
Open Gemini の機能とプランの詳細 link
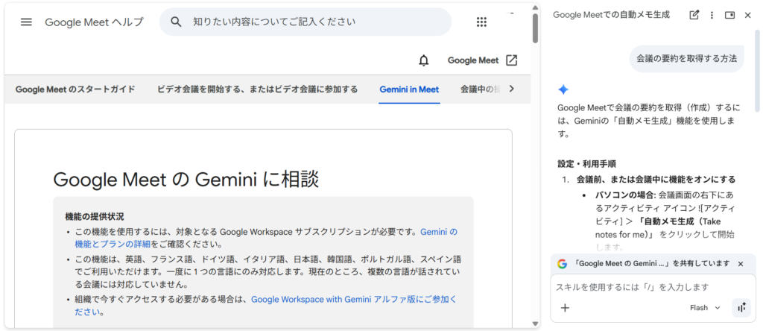(x=266, y=238)
